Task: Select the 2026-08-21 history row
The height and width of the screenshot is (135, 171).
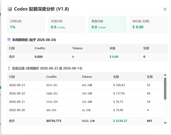Action: tap(85, 102)
